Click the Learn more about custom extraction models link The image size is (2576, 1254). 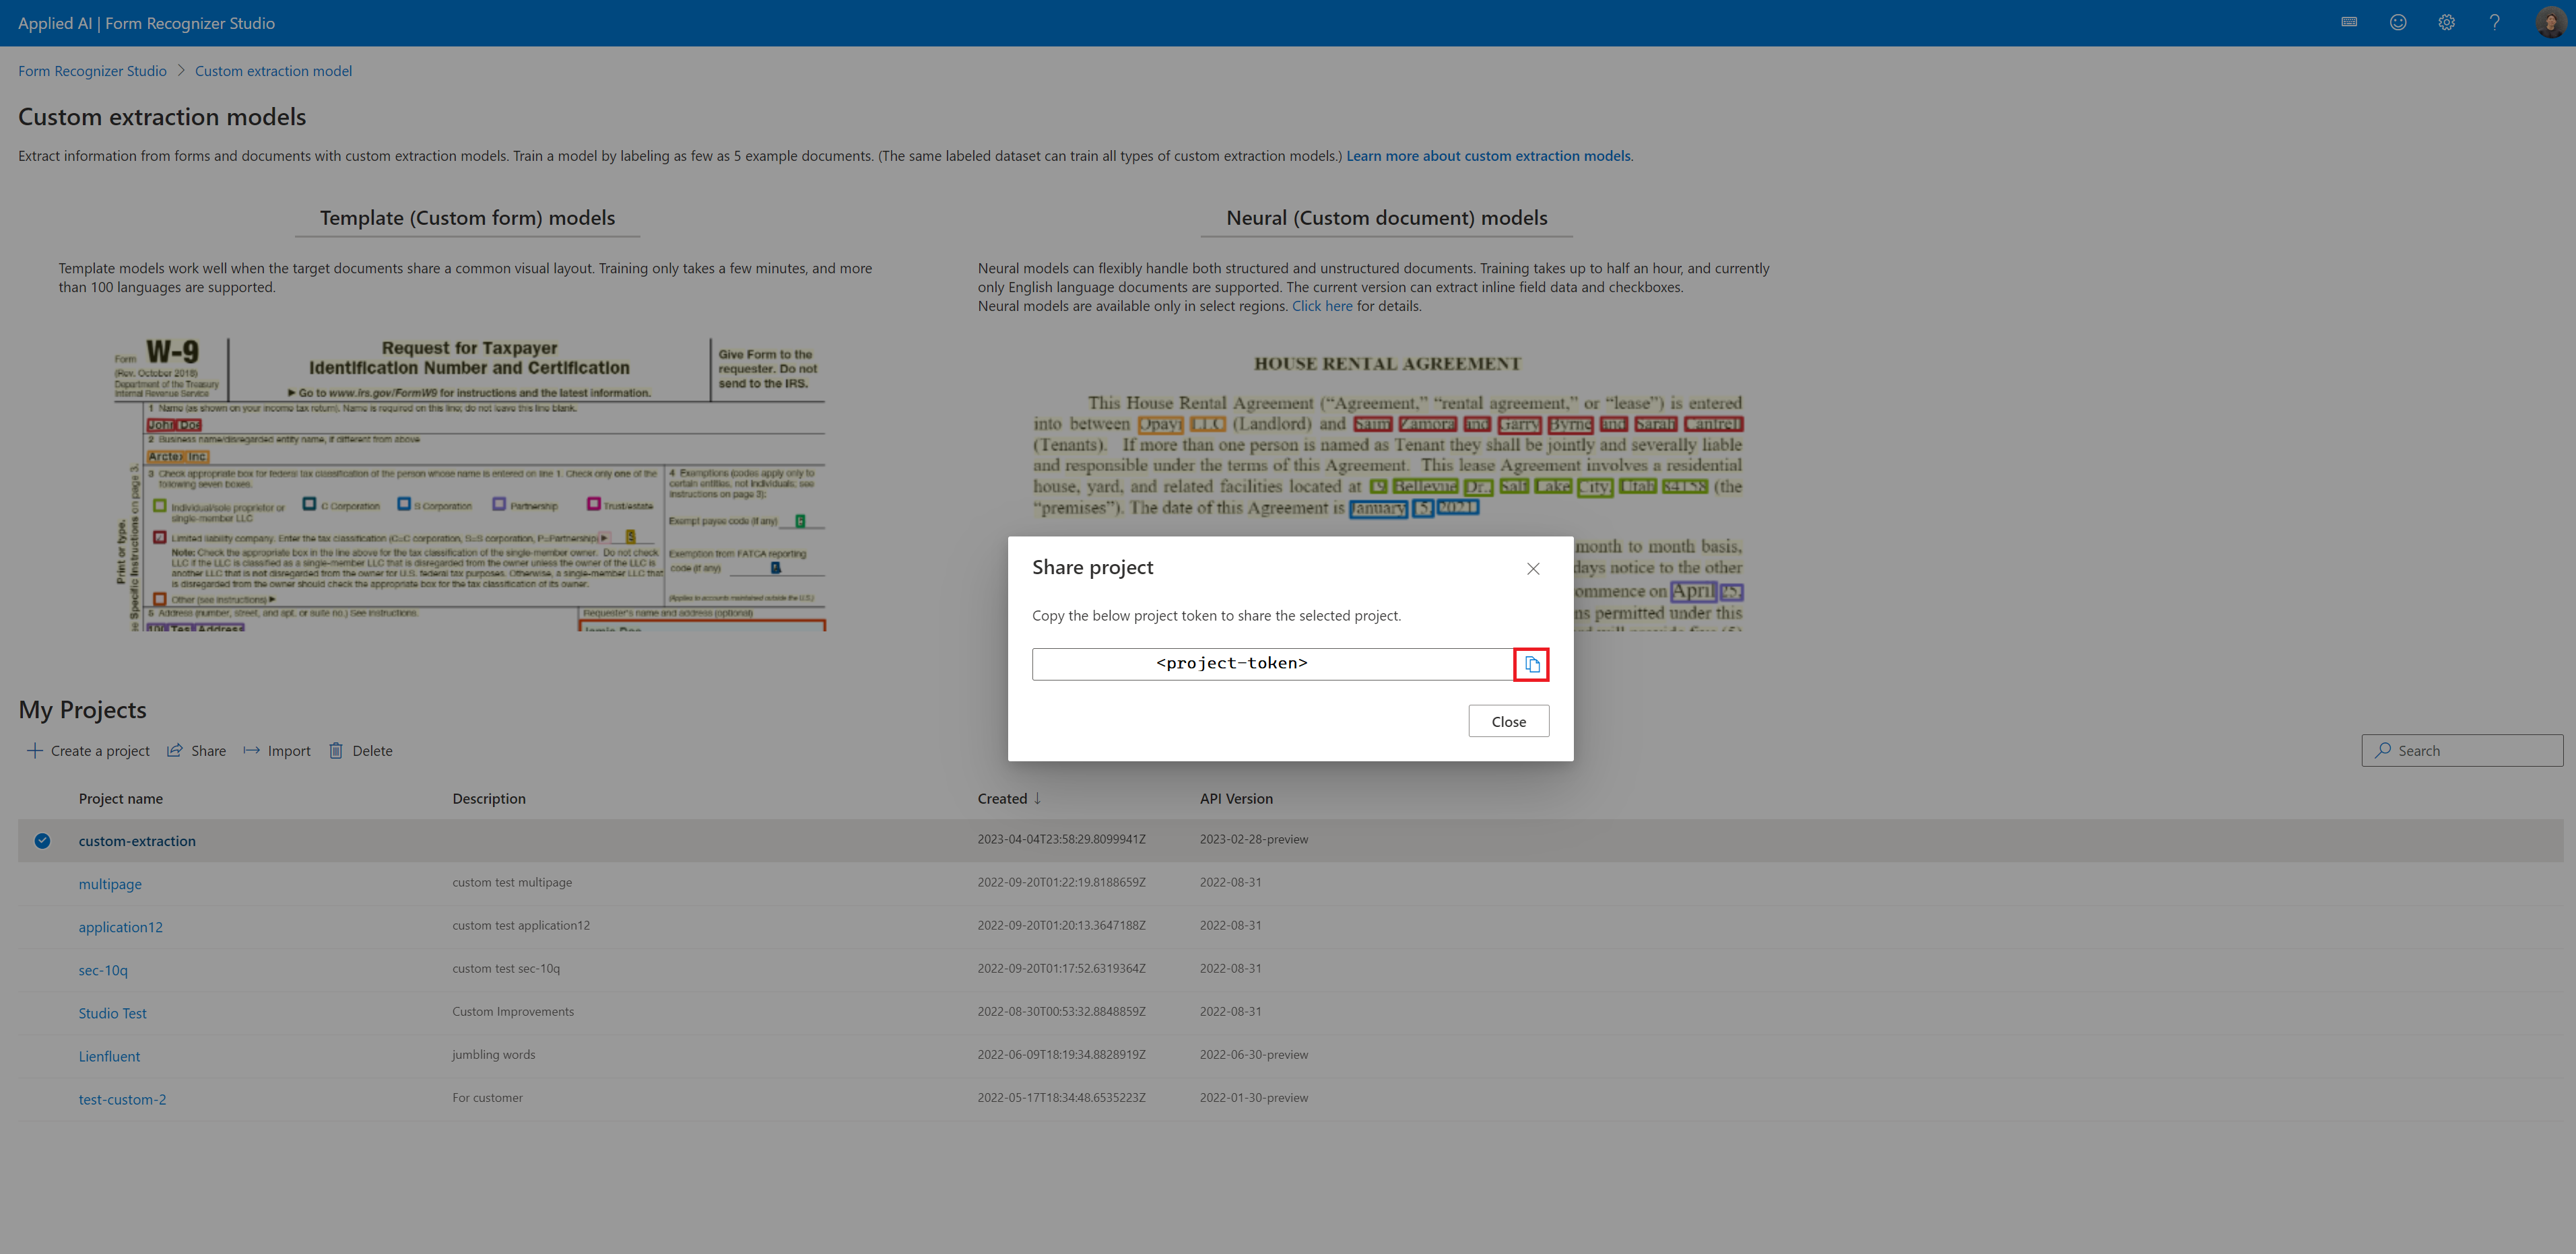point(1488,154)
